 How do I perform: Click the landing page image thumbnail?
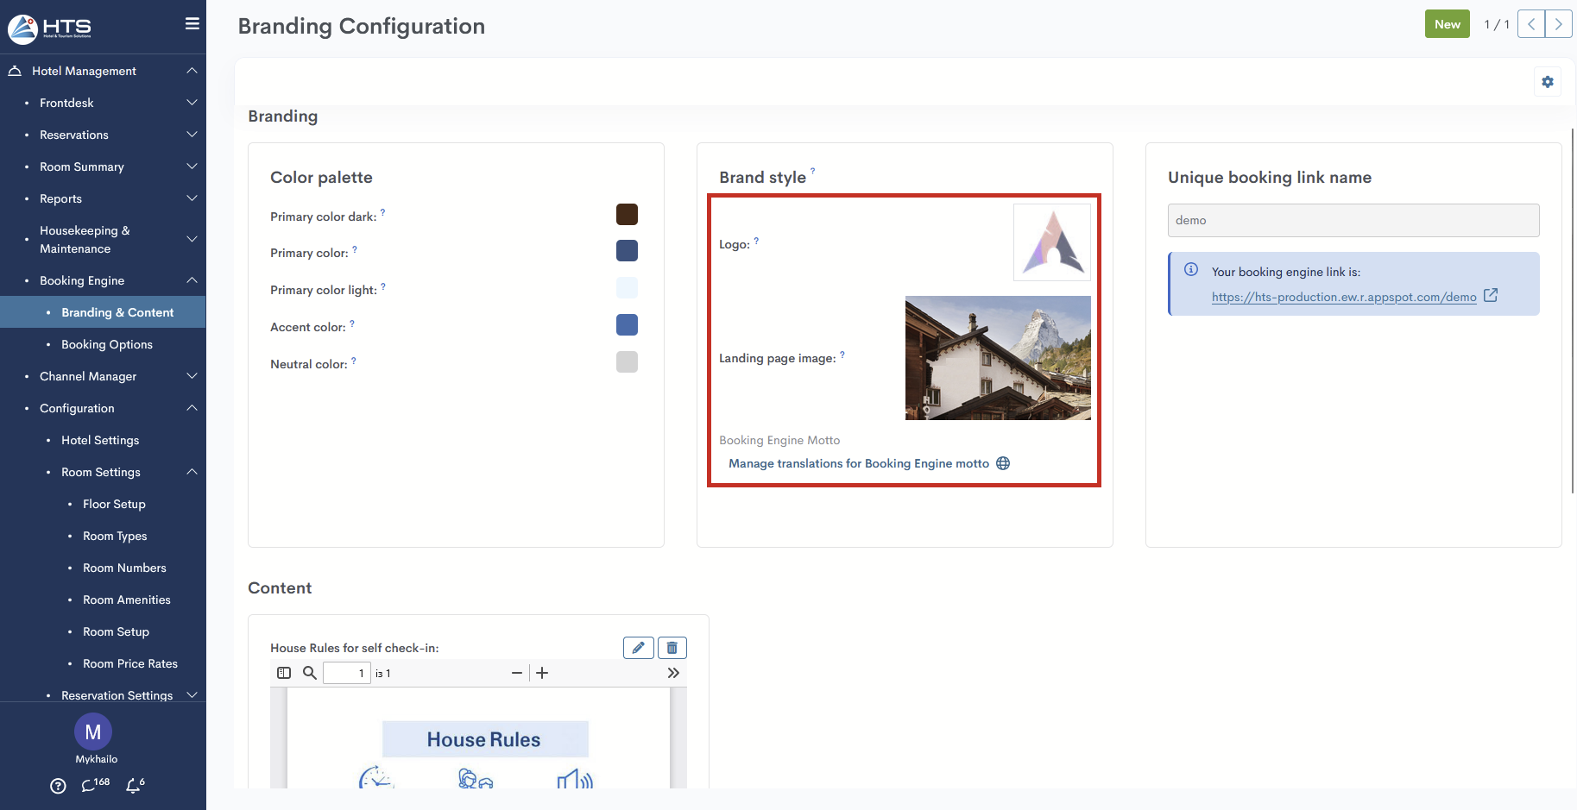998,358
